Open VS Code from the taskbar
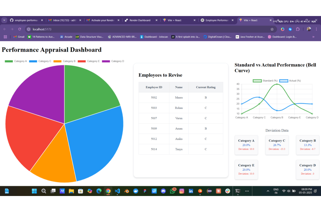Screen dimensions: 321x212 tap(117, 191)
